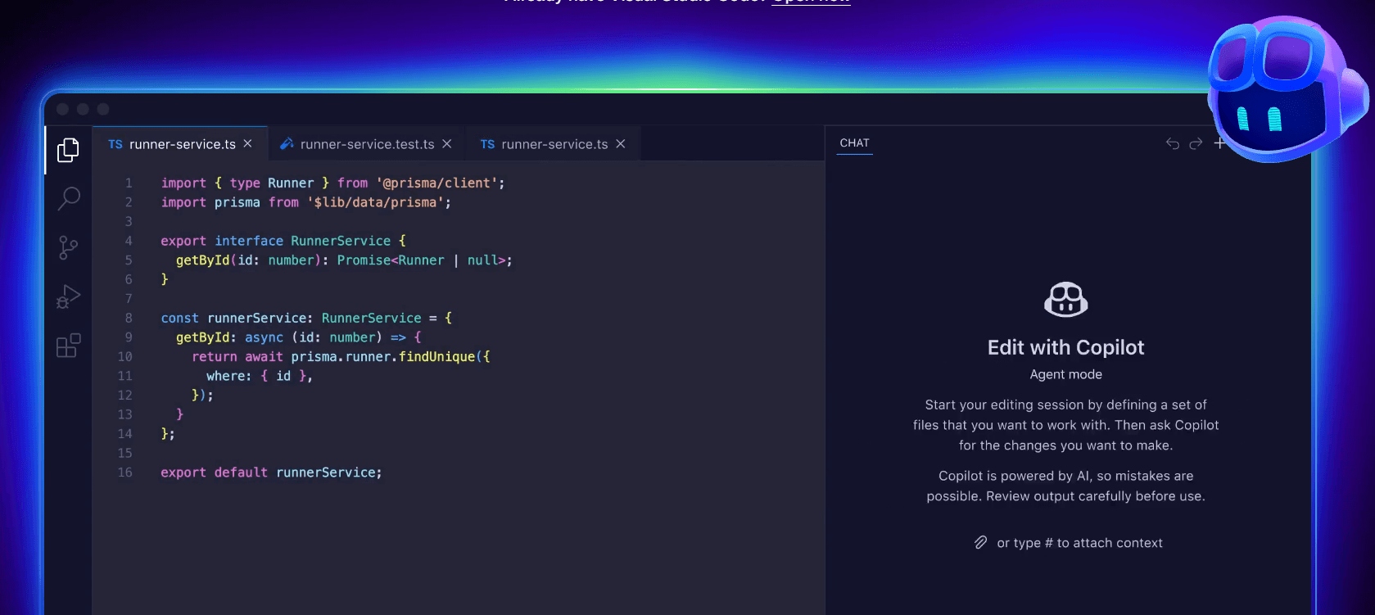Click line number 1 in the gutter

(129, 183)
